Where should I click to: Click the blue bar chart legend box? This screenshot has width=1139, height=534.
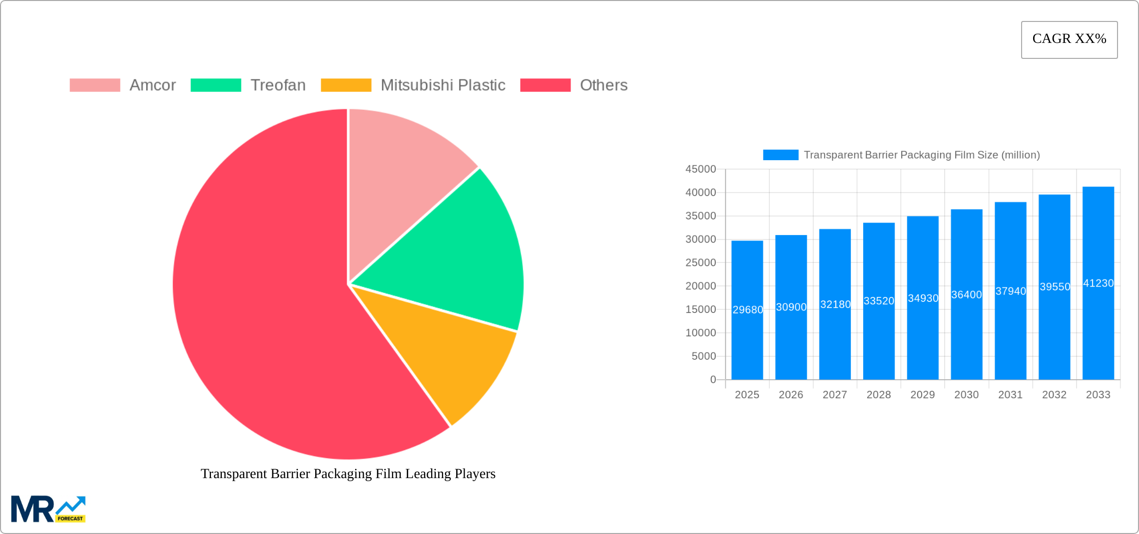780,155
